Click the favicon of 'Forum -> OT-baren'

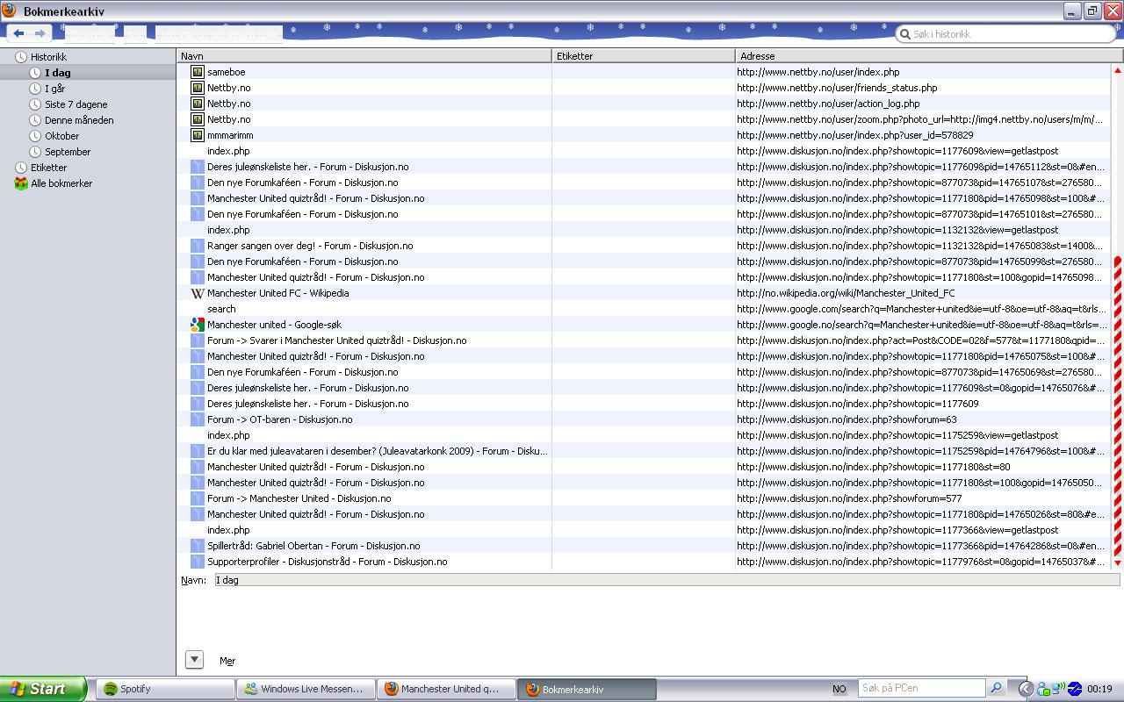(198, 419)
